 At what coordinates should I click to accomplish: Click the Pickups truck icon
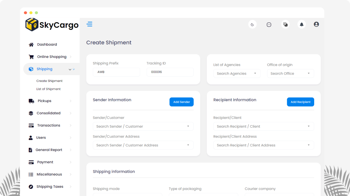[31, 101]
